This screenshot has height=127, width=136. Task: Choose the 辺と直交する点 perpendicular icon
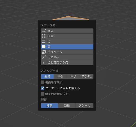(44, 62)
